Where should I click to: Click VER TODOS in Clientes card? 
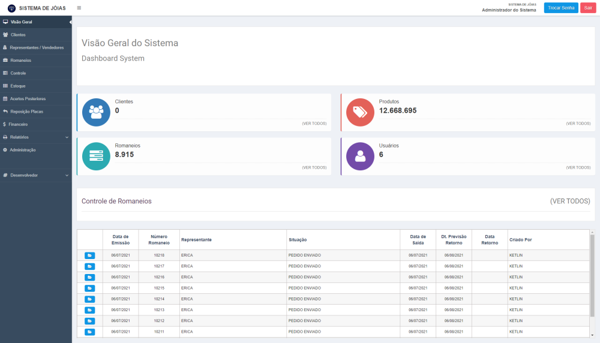(x=314, y=124)
